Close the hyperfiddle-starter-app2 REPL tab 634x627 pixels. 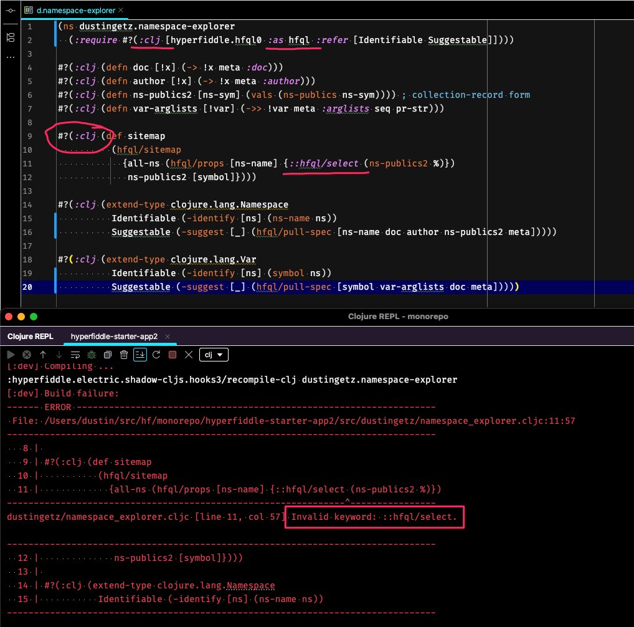(x=168, y=337)
